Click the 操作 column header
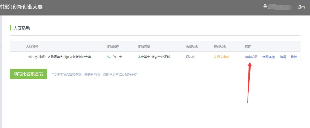The height and width of the screenshot is (128, 310). [248, 46]
